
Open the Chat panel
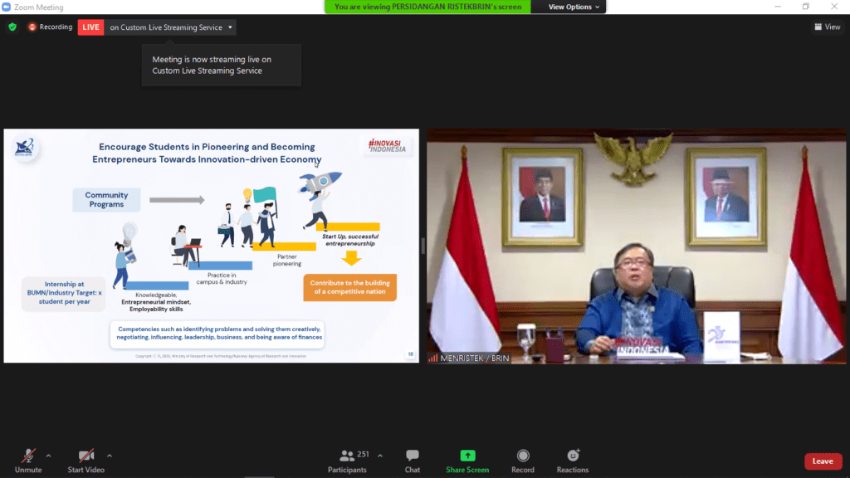click(x=413, y=461)
